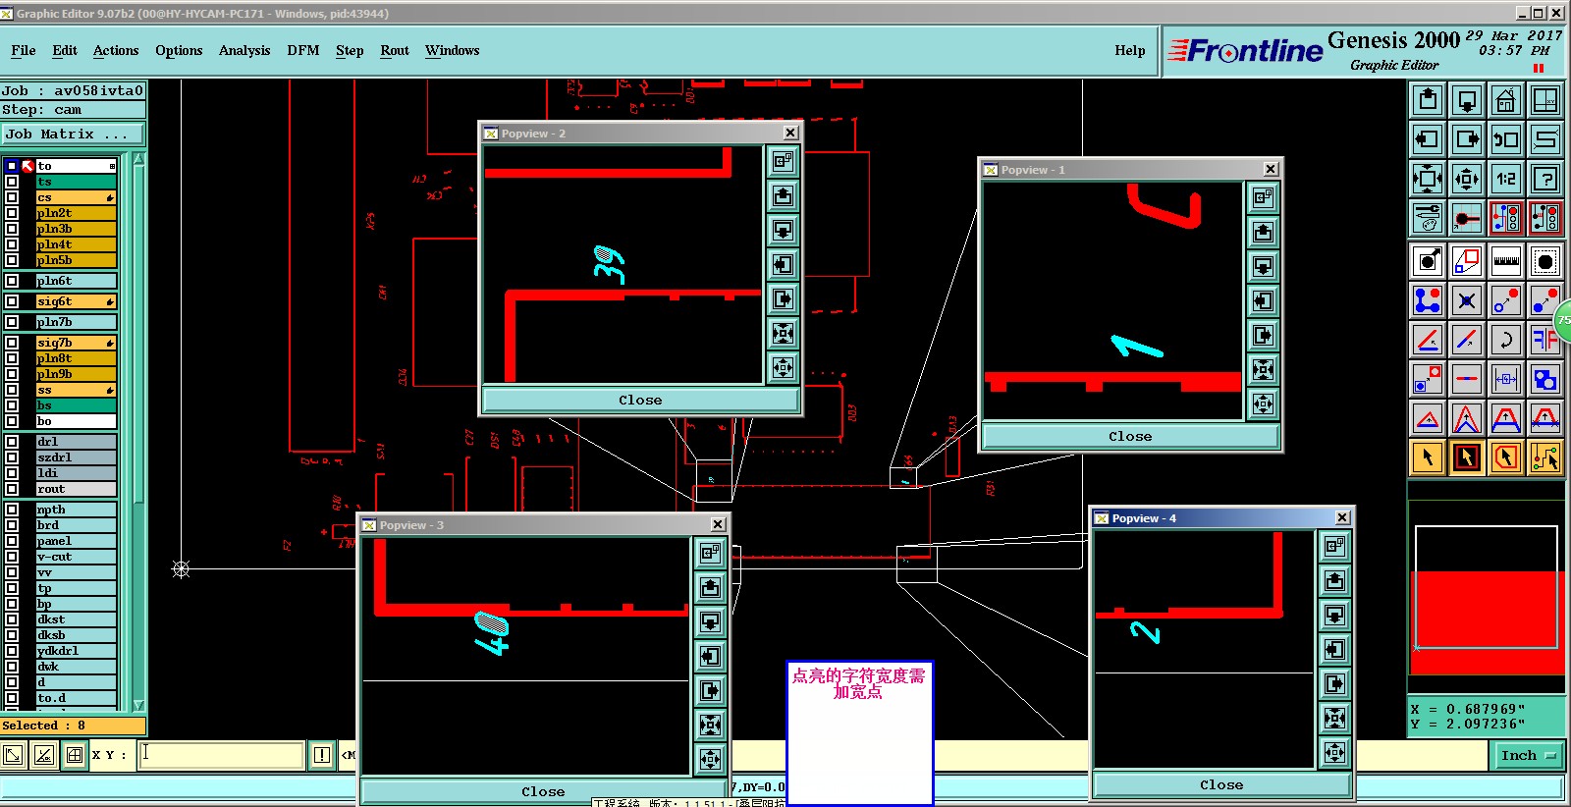Image resolution: width=1571 pixels, height=807 pixels.
Task: Pan view up with the toolbar arrow icon
Action: pos(1428,100)
